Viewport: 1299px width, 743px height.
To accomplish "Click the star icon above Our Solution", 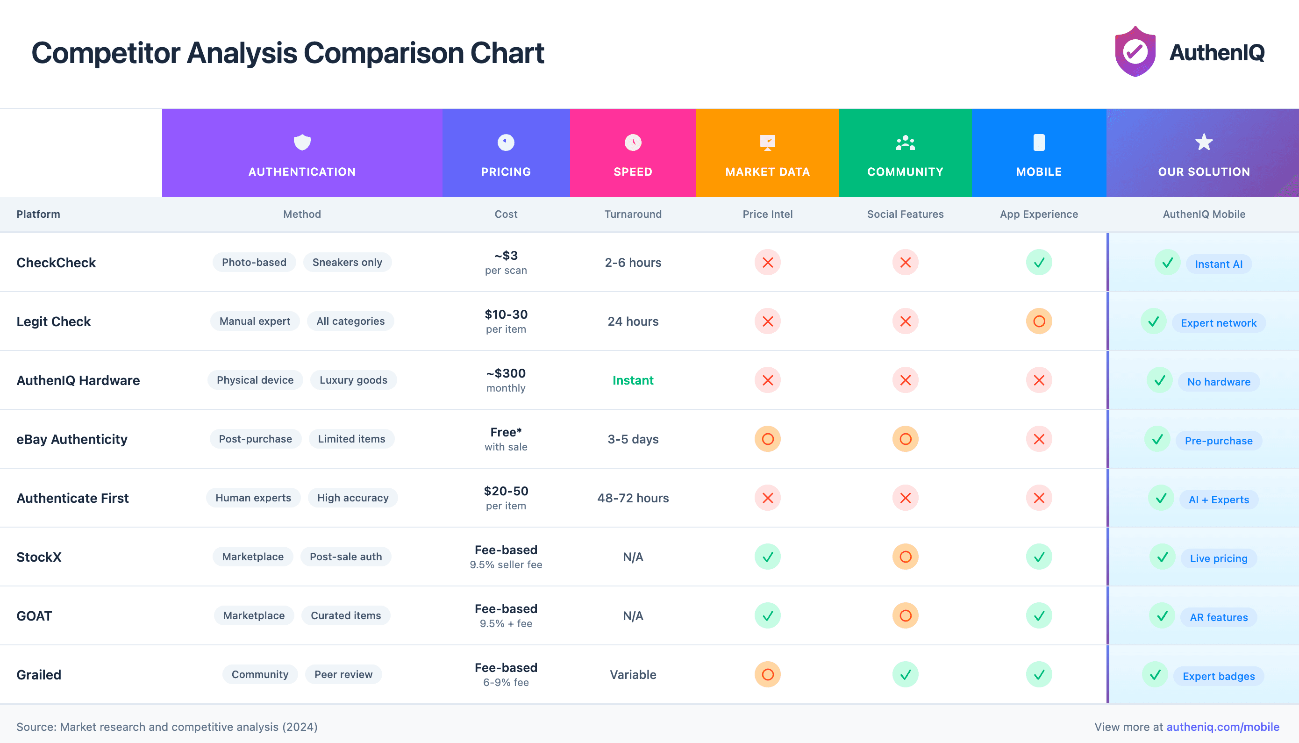I will click(x=1204, y=143).
